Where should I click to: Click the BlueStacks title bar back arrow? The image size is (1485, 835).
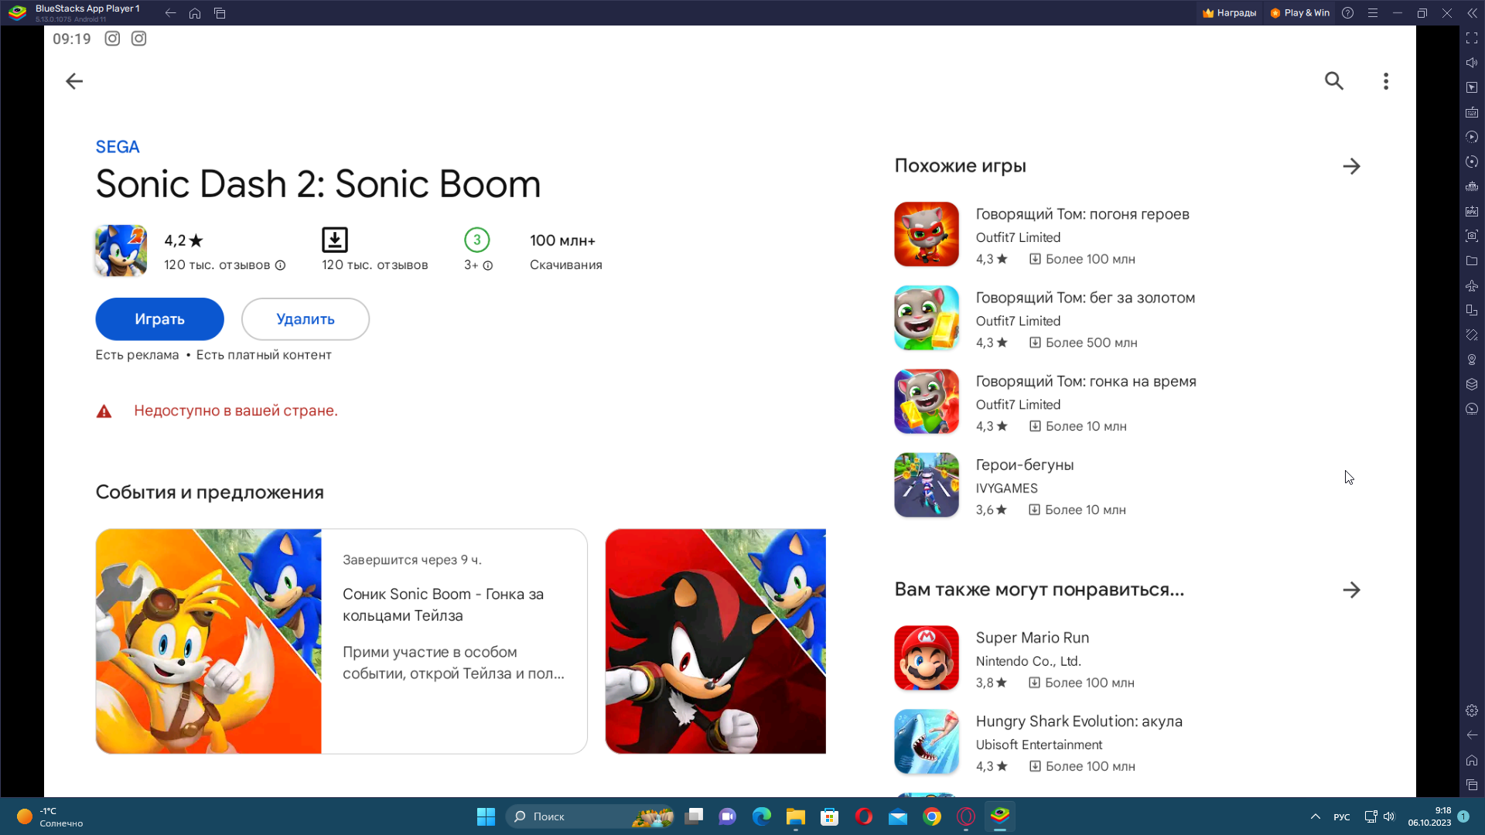point(170,13)
